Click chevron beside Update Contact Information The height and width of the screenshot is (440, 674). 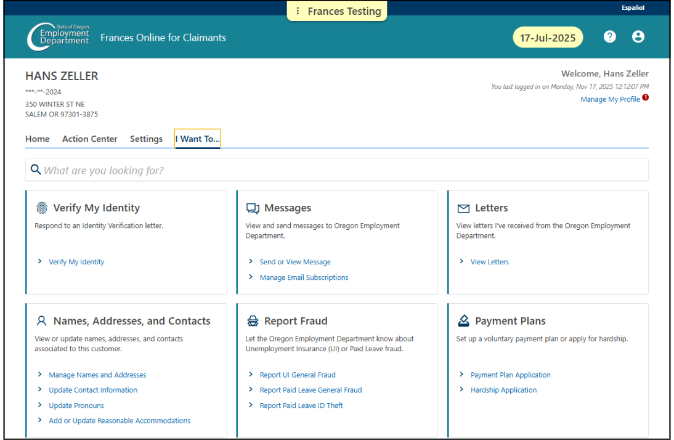coord(40,389)
